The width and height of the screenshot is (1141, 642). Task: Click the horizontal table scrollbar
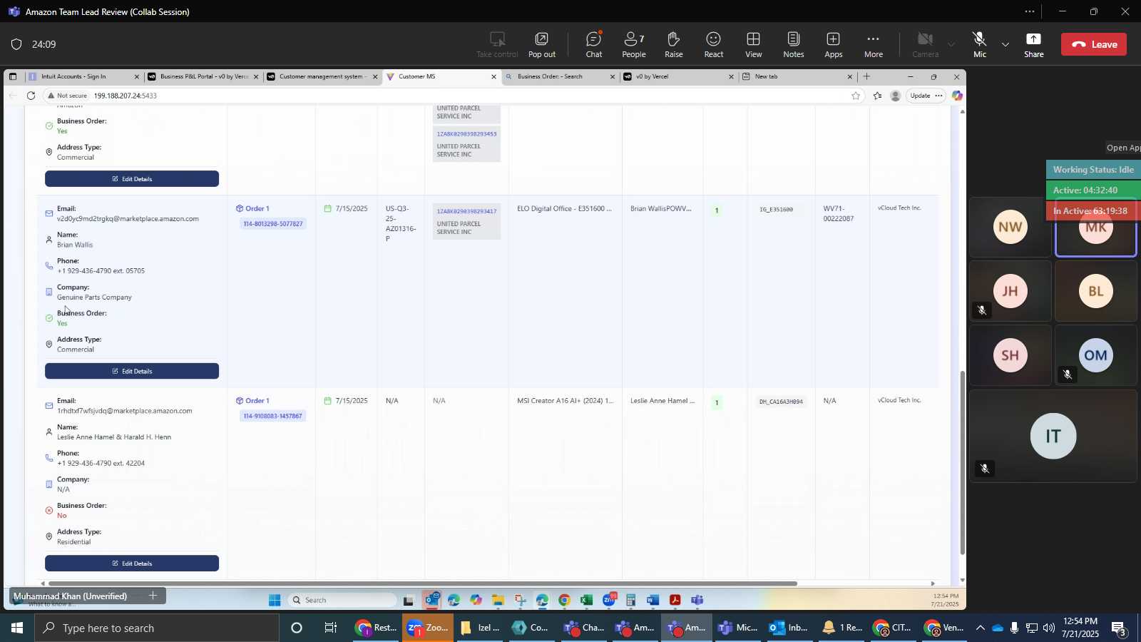tap(422, 584)
